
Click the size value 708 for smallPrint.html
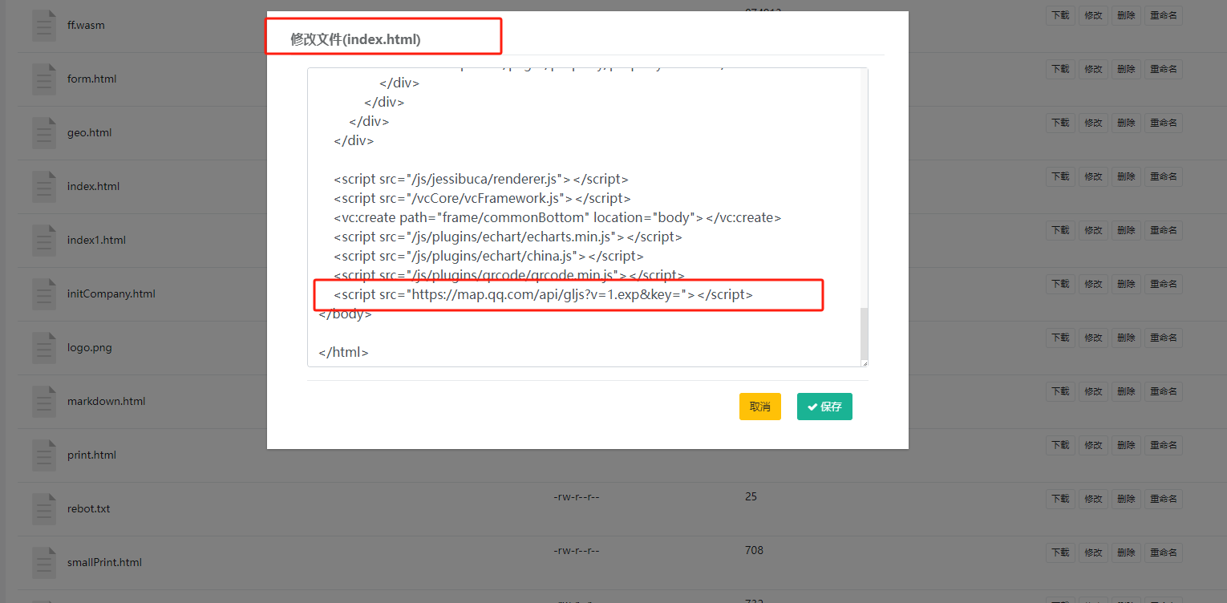[x=754, y=550]
